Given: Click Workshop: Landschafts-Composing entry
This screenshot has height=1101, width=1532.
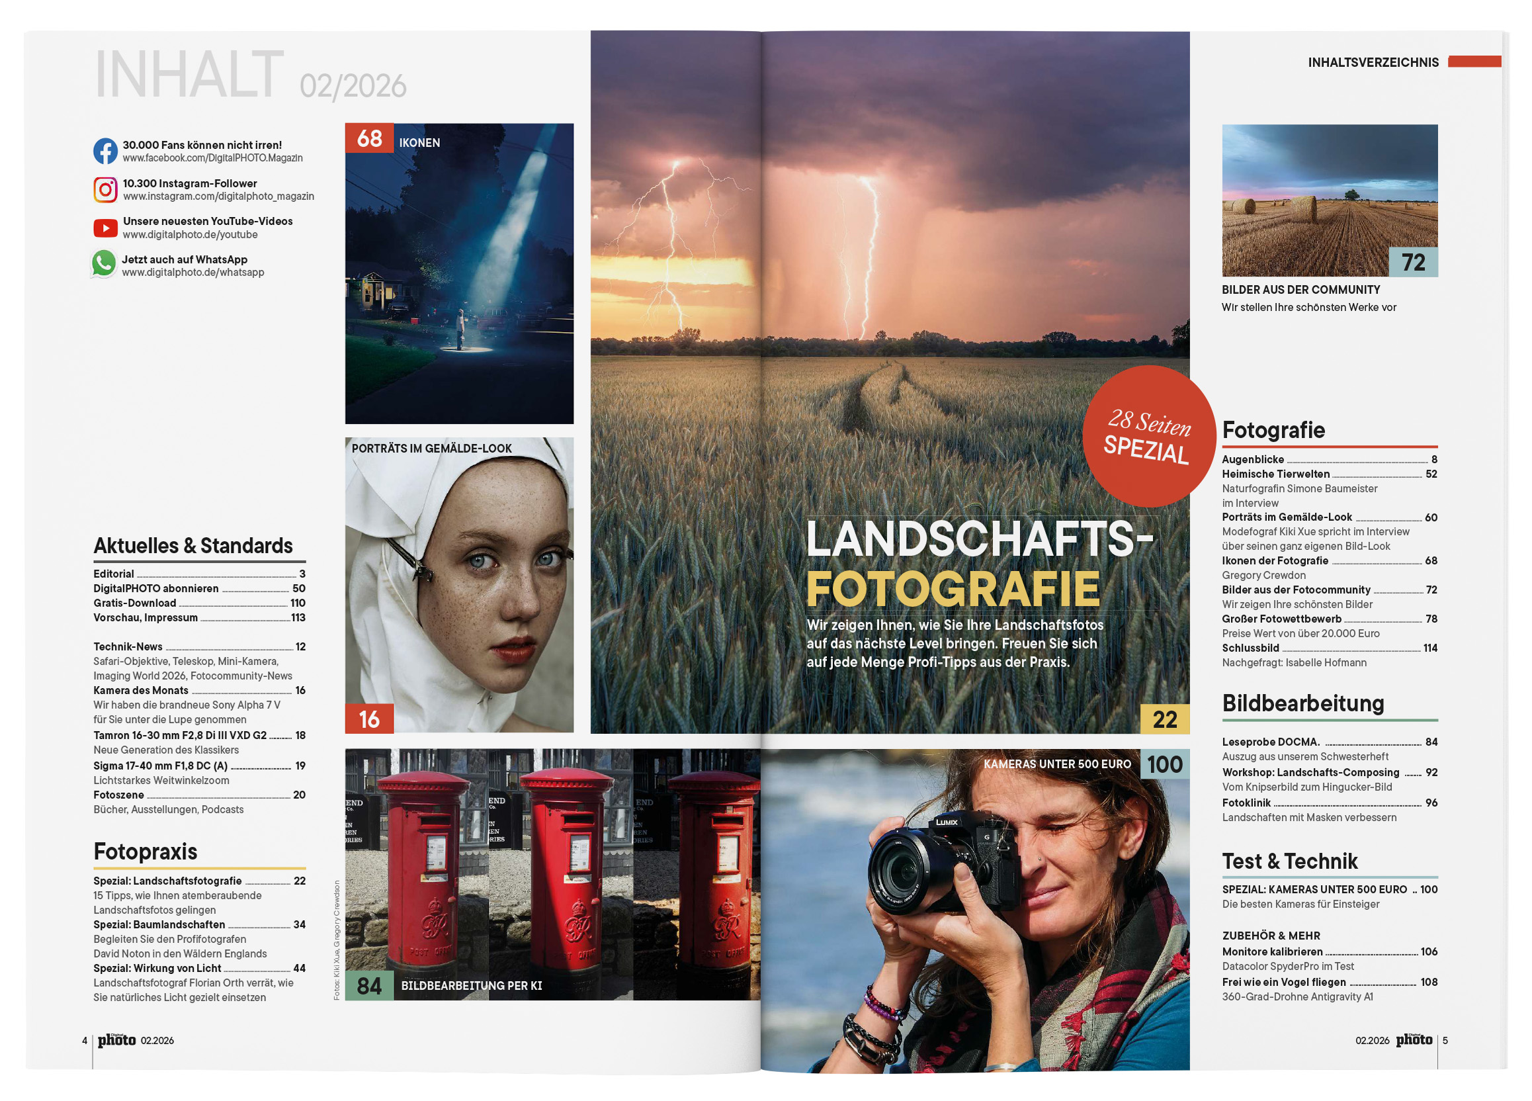Looking at the screenshot, I should [1310, 773].
